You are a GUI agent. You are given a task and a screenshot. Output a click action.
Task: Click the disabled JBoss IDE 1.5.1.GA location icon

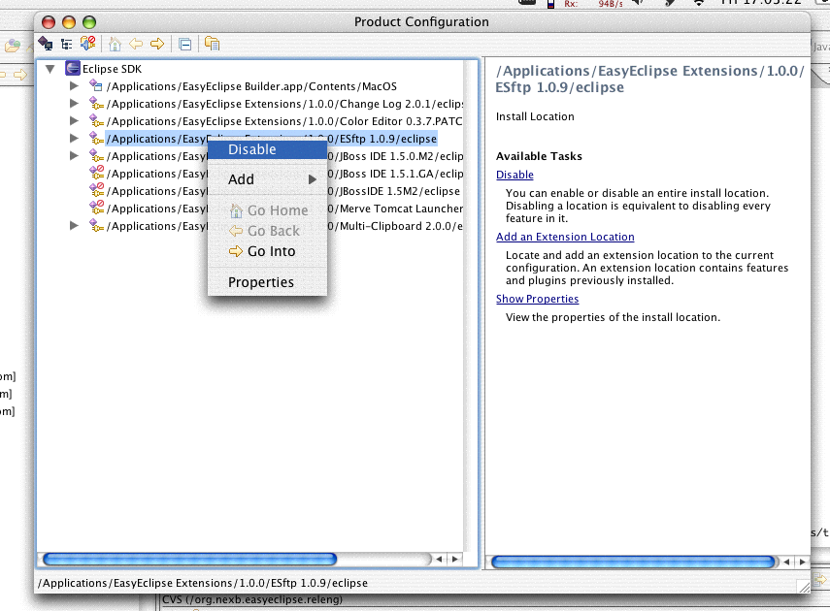pyautogui.click(x=96, y=174)
